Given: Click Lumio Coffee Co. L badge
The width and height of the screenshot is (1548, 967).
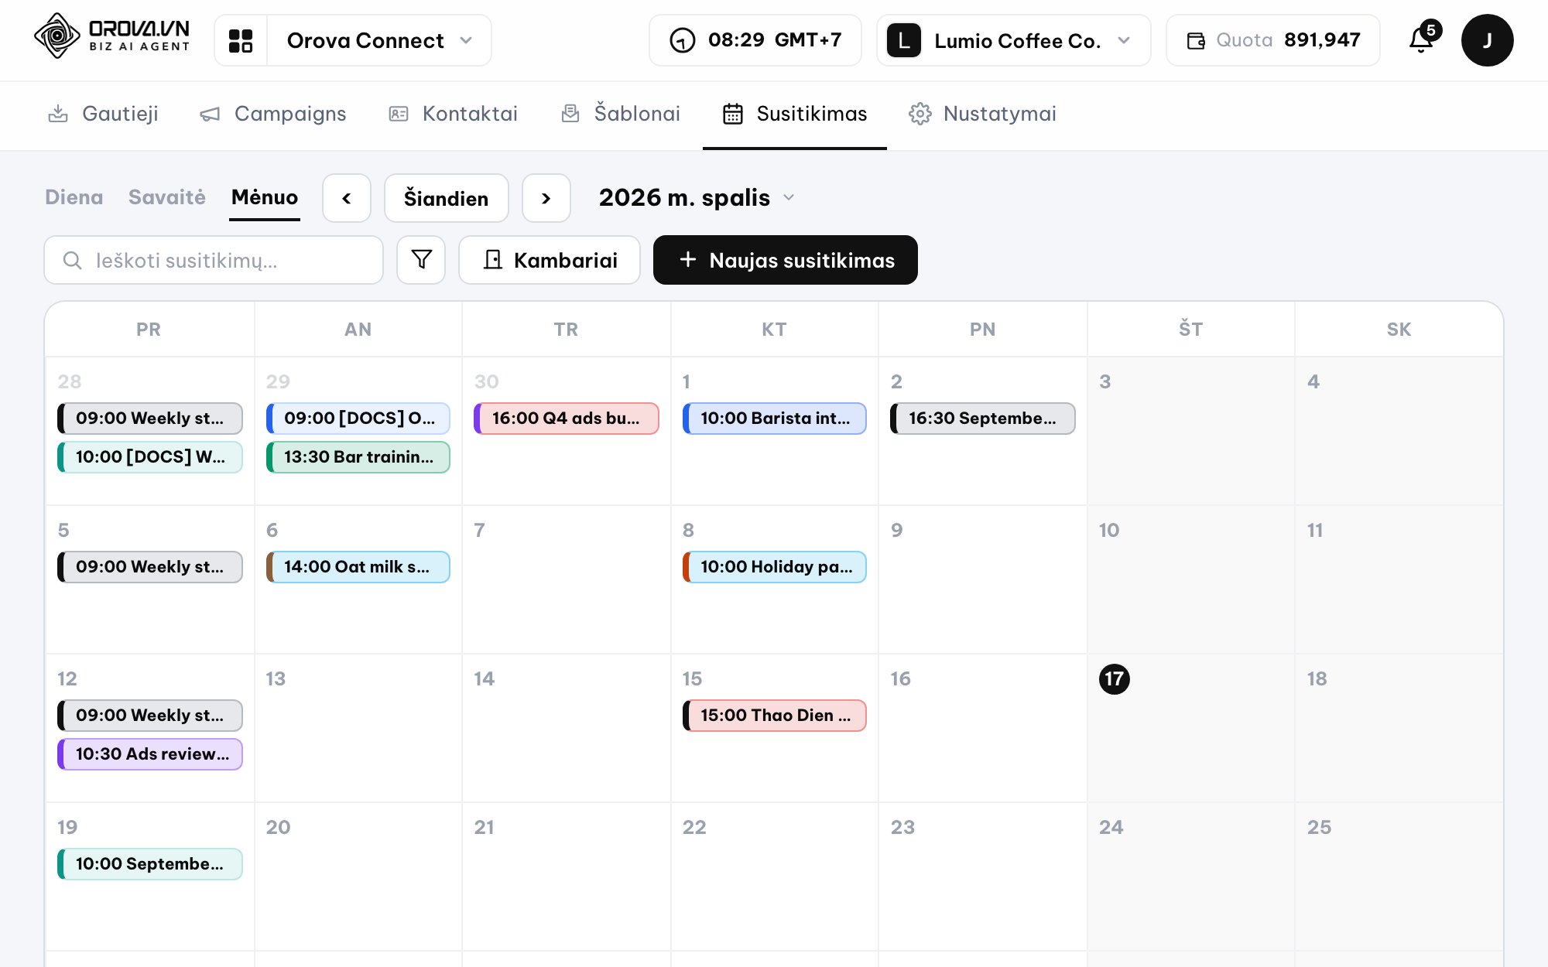Looking at the screenshot, I should pyautogui.click(x=903, y=40).
